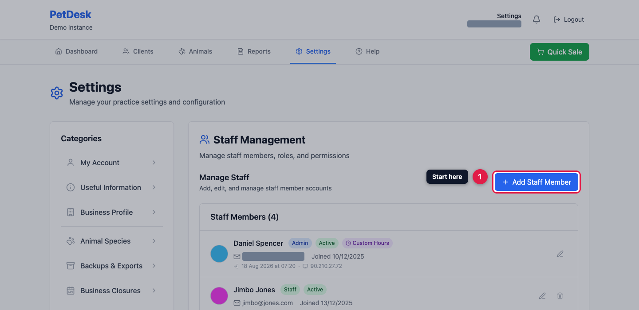Delete Jimbo Jones with trash icon
Viewport: 639px width, 310px height.
click(x=560, y=295)
